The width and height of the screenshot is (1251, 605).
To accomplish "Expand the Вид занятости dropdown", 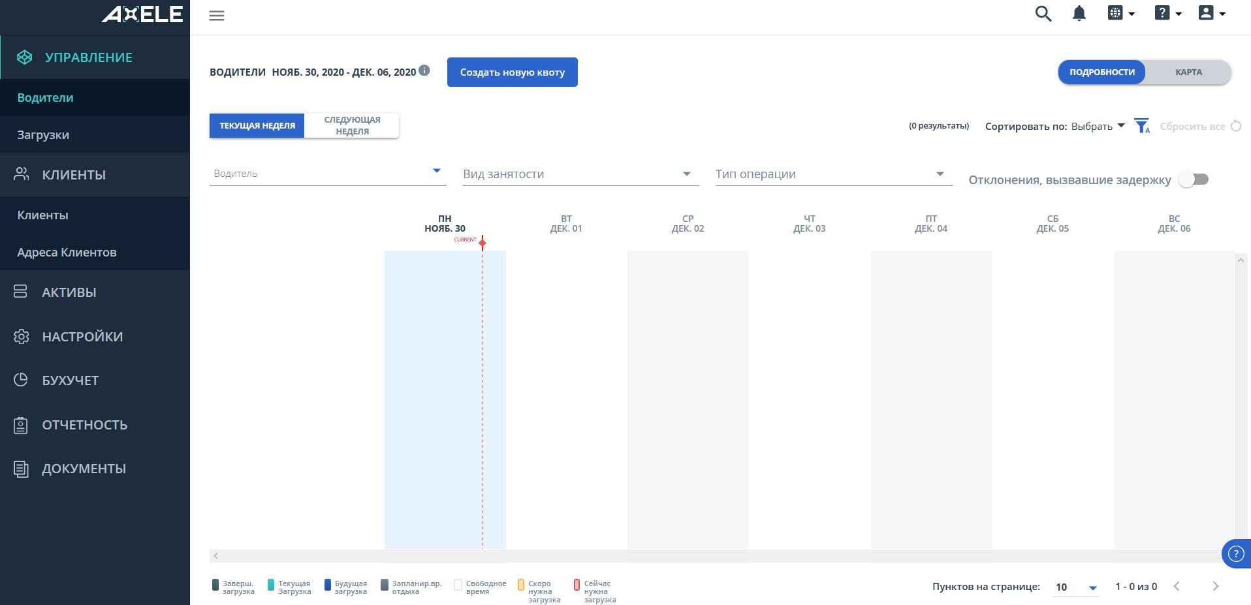I will pyautogui.click(x=581, y=174).
